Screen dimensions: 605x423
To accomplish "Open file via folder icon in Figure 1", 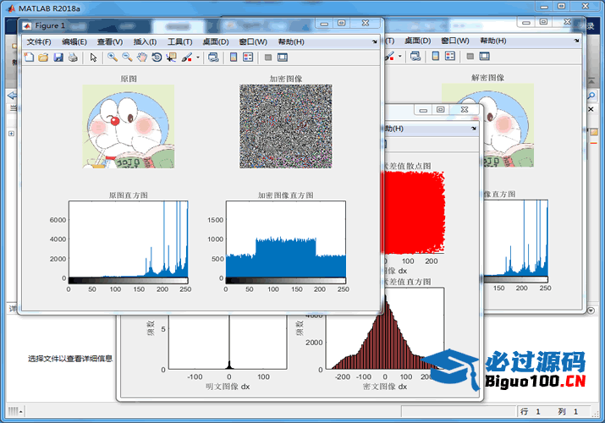I will click(x=44, y=58).
